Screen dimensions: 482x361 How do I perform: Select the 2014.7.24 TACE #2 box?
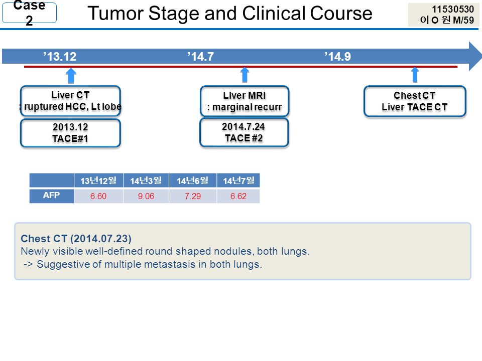pos(244,132)
